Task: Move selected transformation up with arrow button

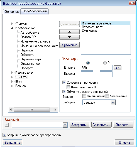Action: coord(69,32)
